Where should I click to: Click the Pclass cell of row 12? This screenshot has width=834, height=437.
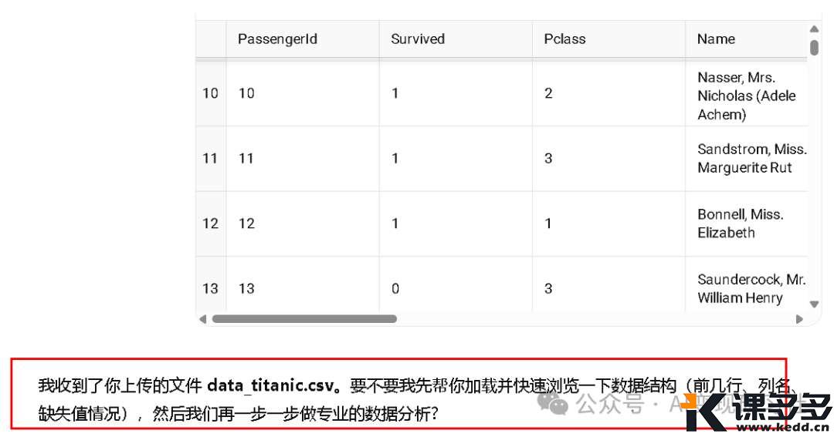pyautogui.click(x=548, y=224)
